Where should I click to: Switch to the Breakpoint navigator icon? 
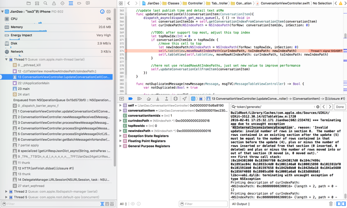click(x=79, y=3)
